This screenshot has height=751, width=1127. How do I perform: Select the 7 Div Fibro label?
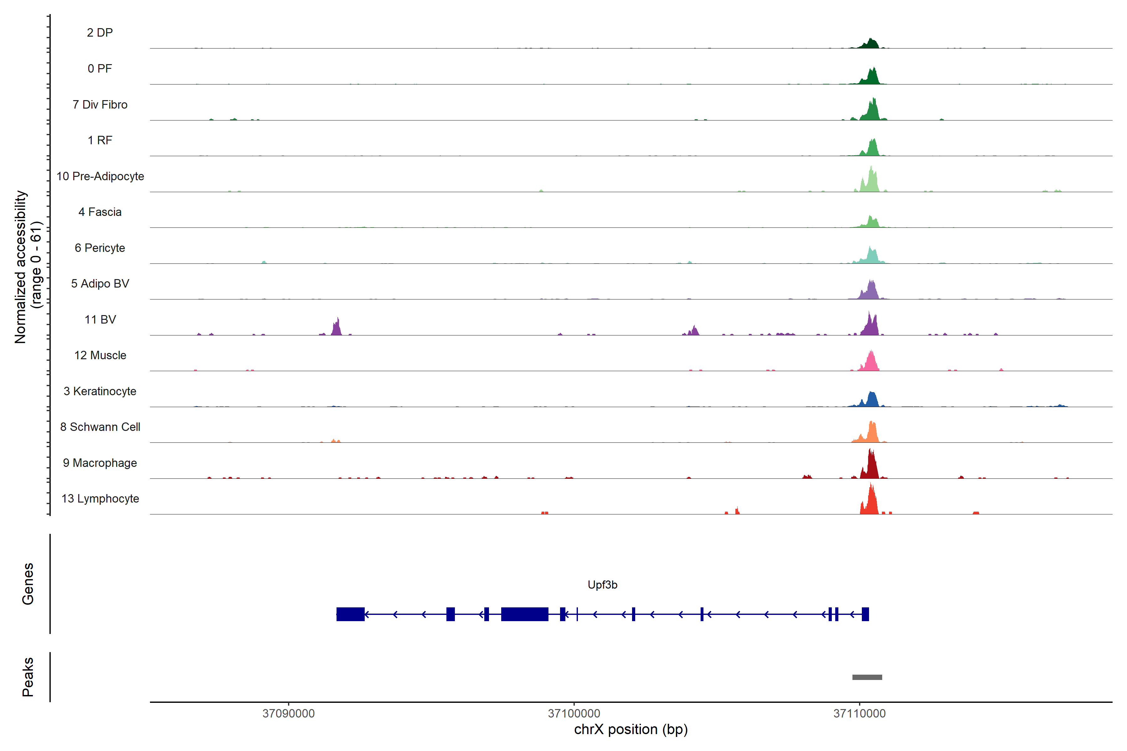100,105
